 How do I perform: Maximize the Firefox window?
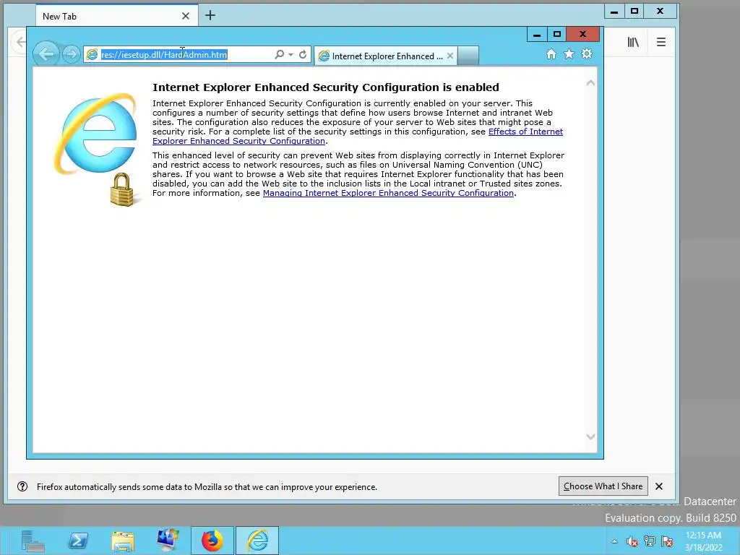coord(634,12)
